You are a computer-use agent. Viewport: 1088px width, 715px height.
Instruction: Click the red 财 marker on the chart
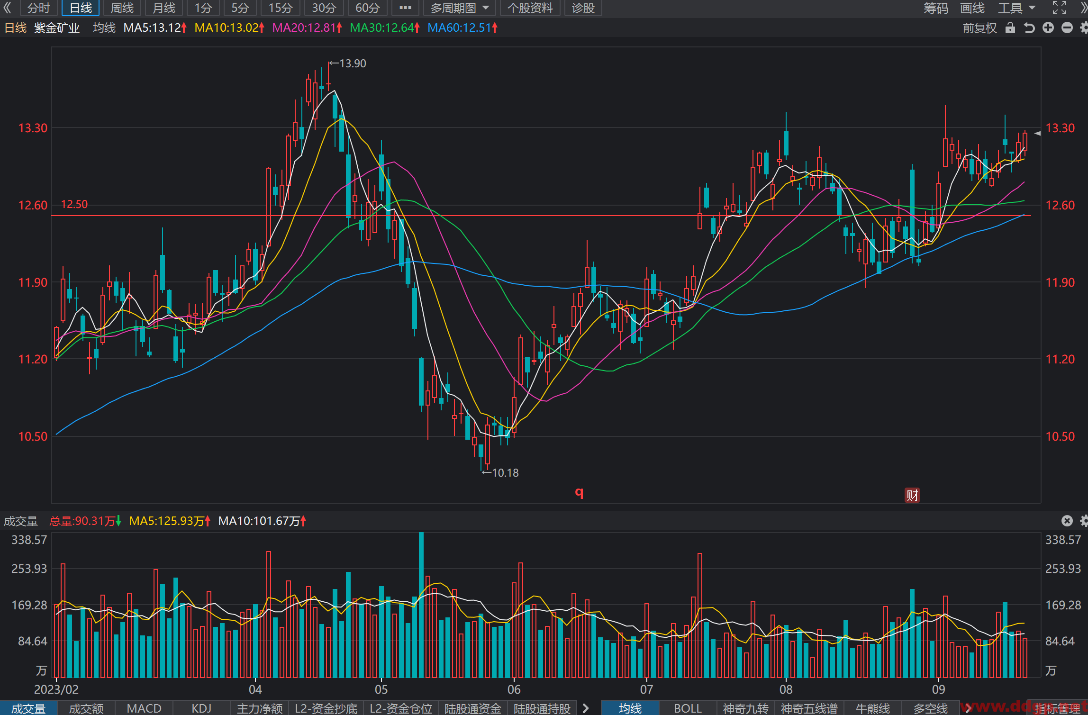pyautogui.click(x=912, y=495)
